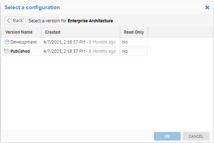
Task: Click the Published version icon
Action: coord(7,51)
